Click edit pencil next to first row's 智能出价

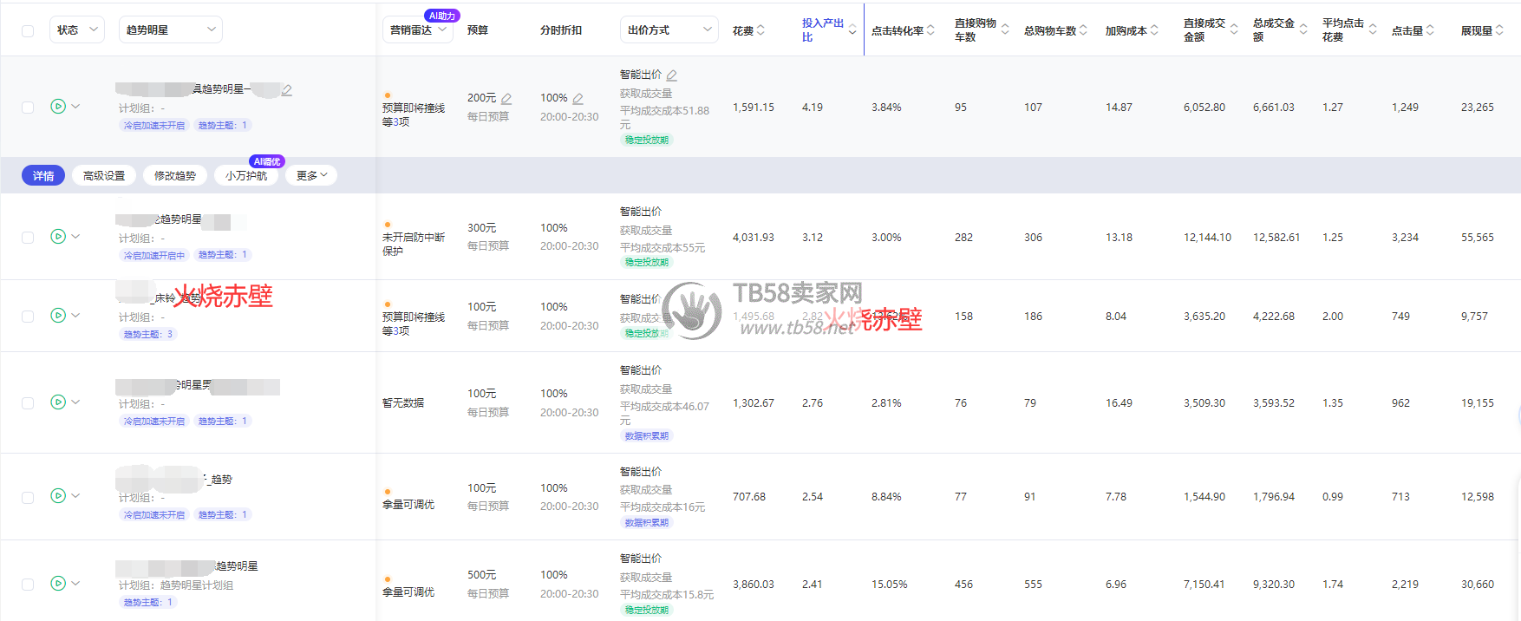point(672,75)
